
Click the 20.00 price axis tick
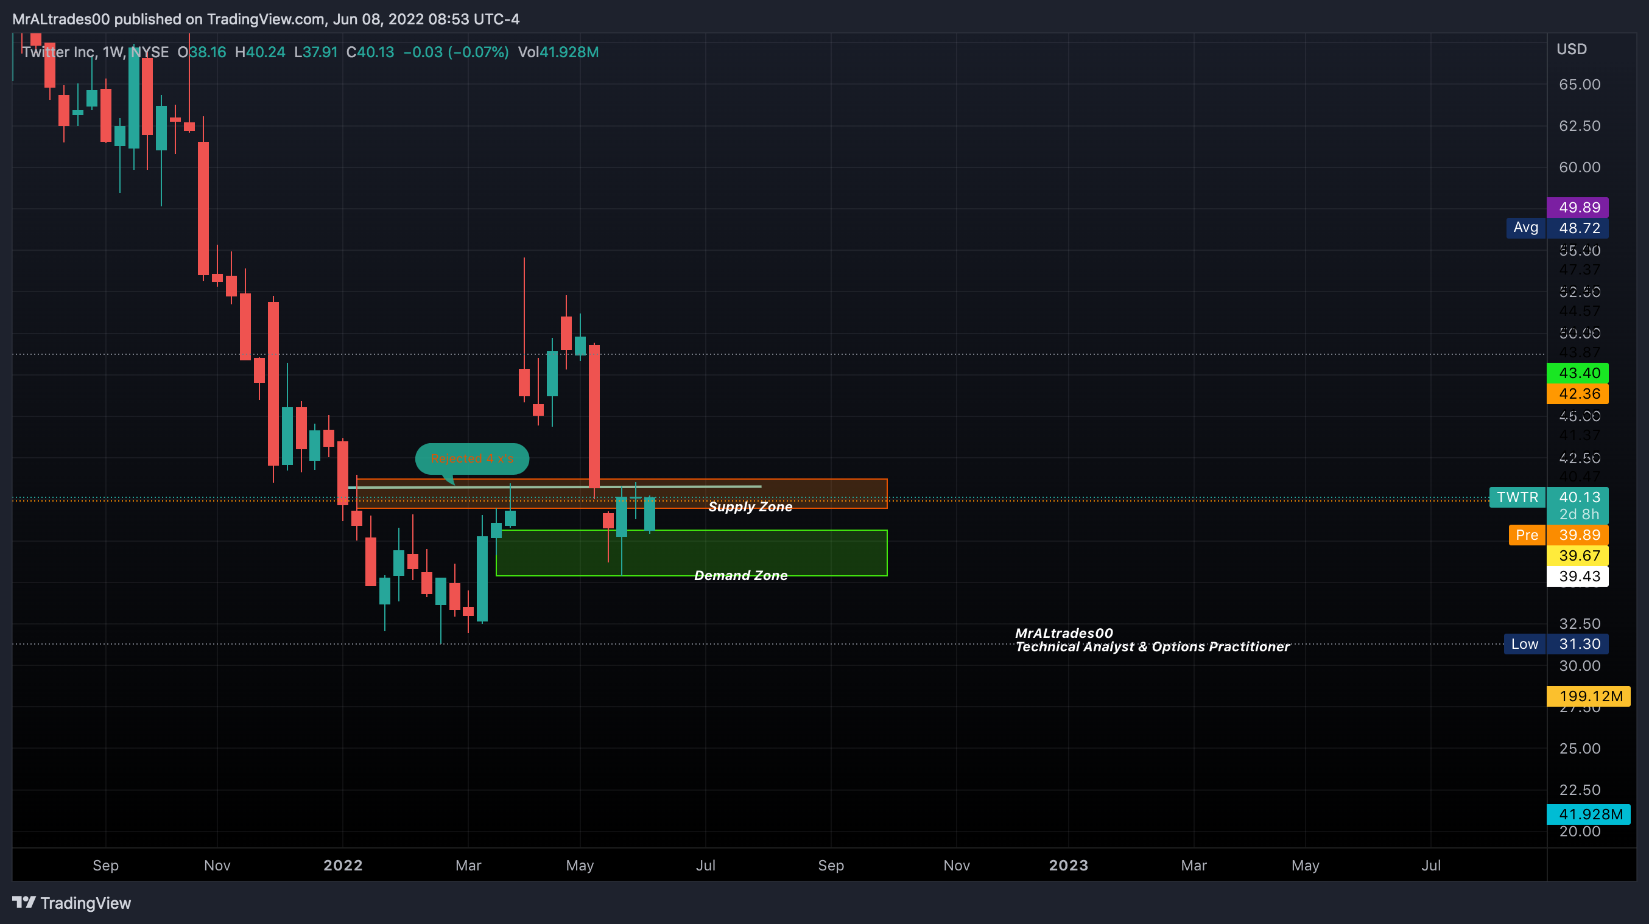pyautogui.click(x=1579, y=831)
